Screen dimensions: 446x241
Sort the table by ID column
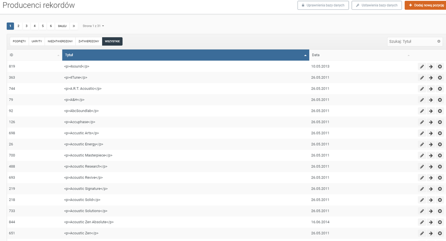point(34,55)
